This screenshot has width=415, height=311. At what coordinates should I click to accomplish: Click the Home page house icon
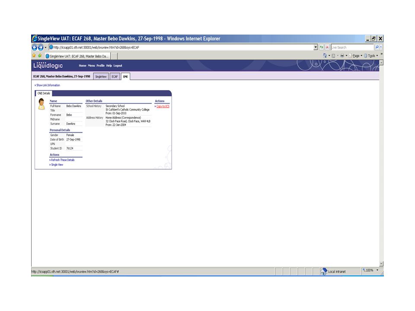pyautogui.click(x=325, y=56)
